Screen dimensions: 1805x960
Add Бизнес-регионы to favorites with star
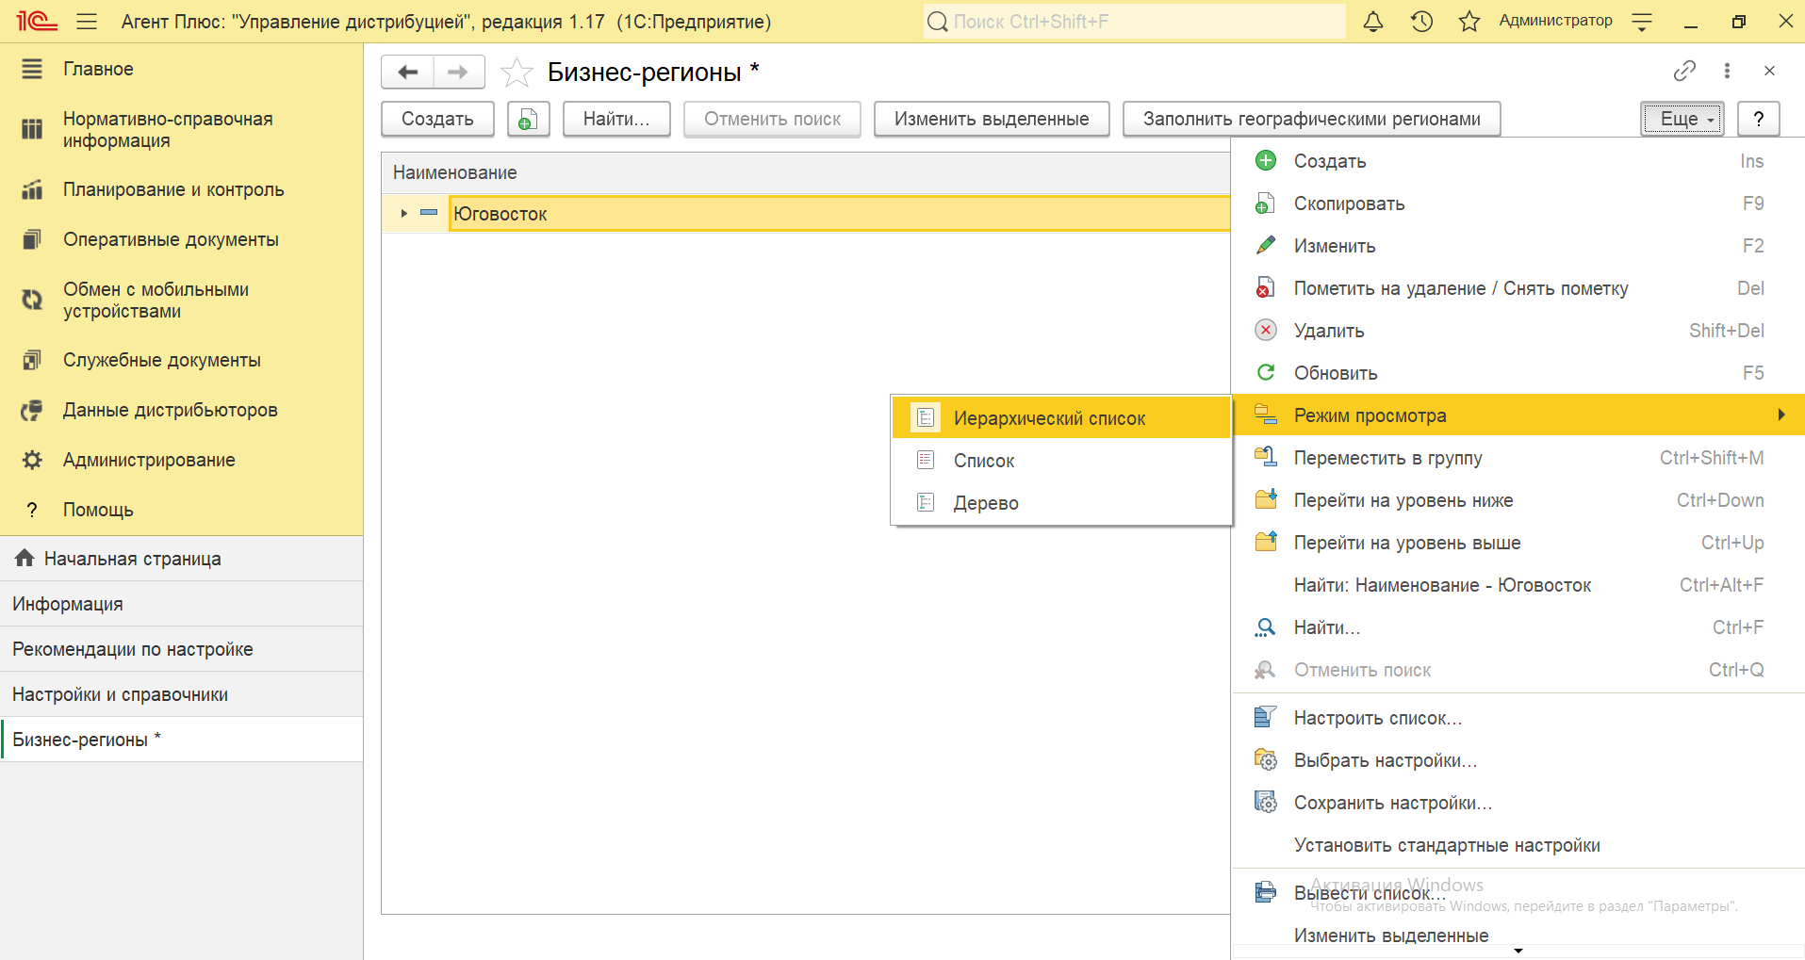(517, 72)
